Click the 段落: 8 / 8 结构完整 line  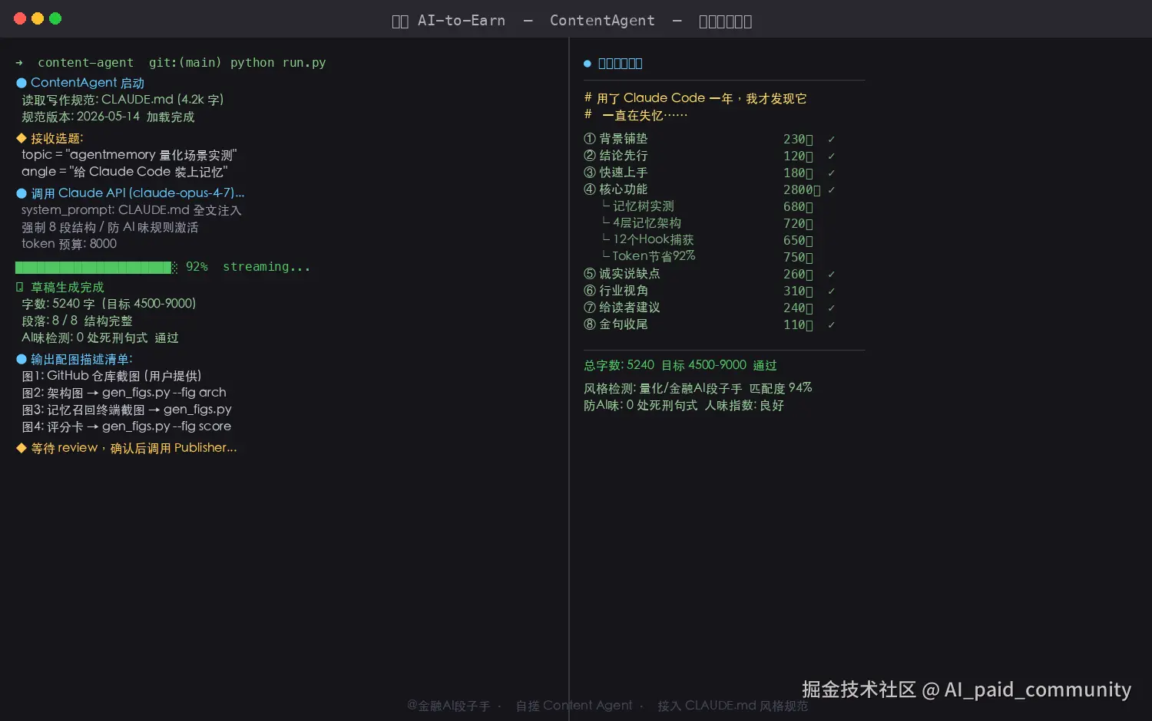(77, 321)
